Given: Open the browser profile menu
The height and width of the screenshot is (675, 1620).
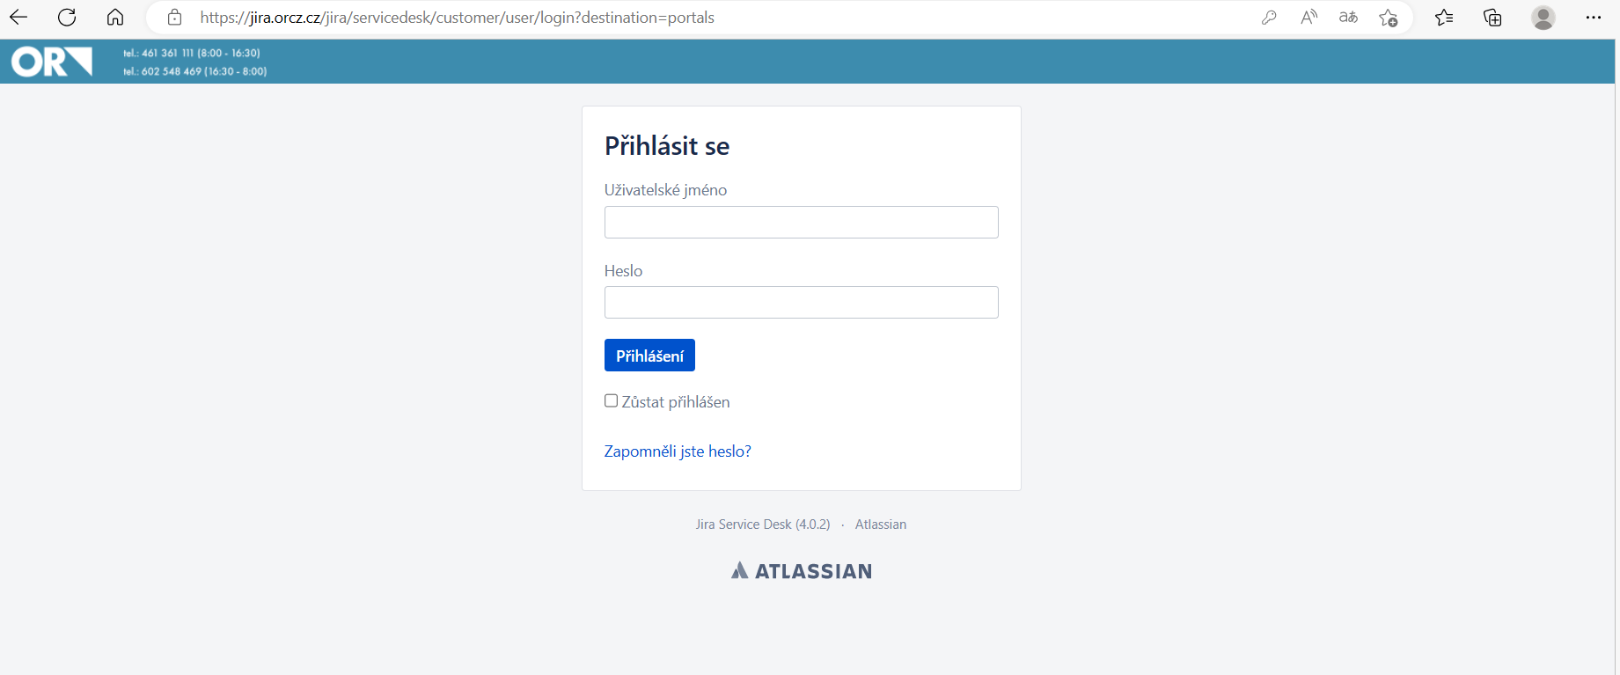Looking at the screenshot, I should click(x=1543, y=18).
